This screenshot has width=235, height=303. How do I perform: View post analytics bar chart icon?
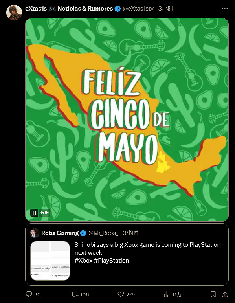tap(167, 294)
